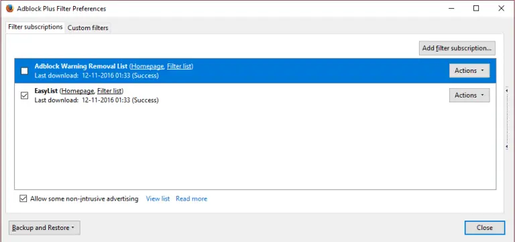Select the Filter subscriptions tab
Viewport: 515px width, 242px height.
click(36, 27)
